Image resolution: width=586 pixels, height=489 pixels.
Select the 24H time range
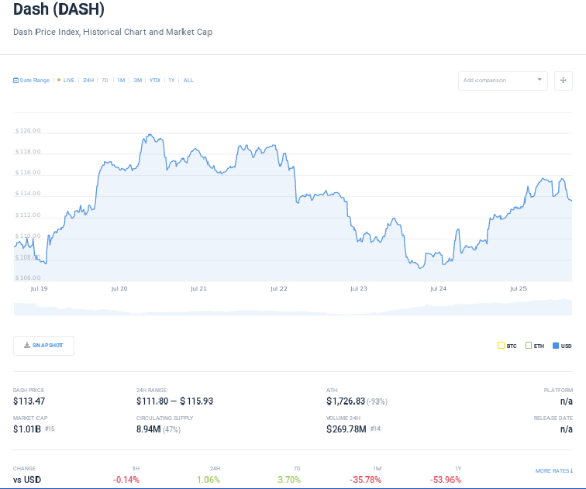pyautogui.click(x=88, y=81)
